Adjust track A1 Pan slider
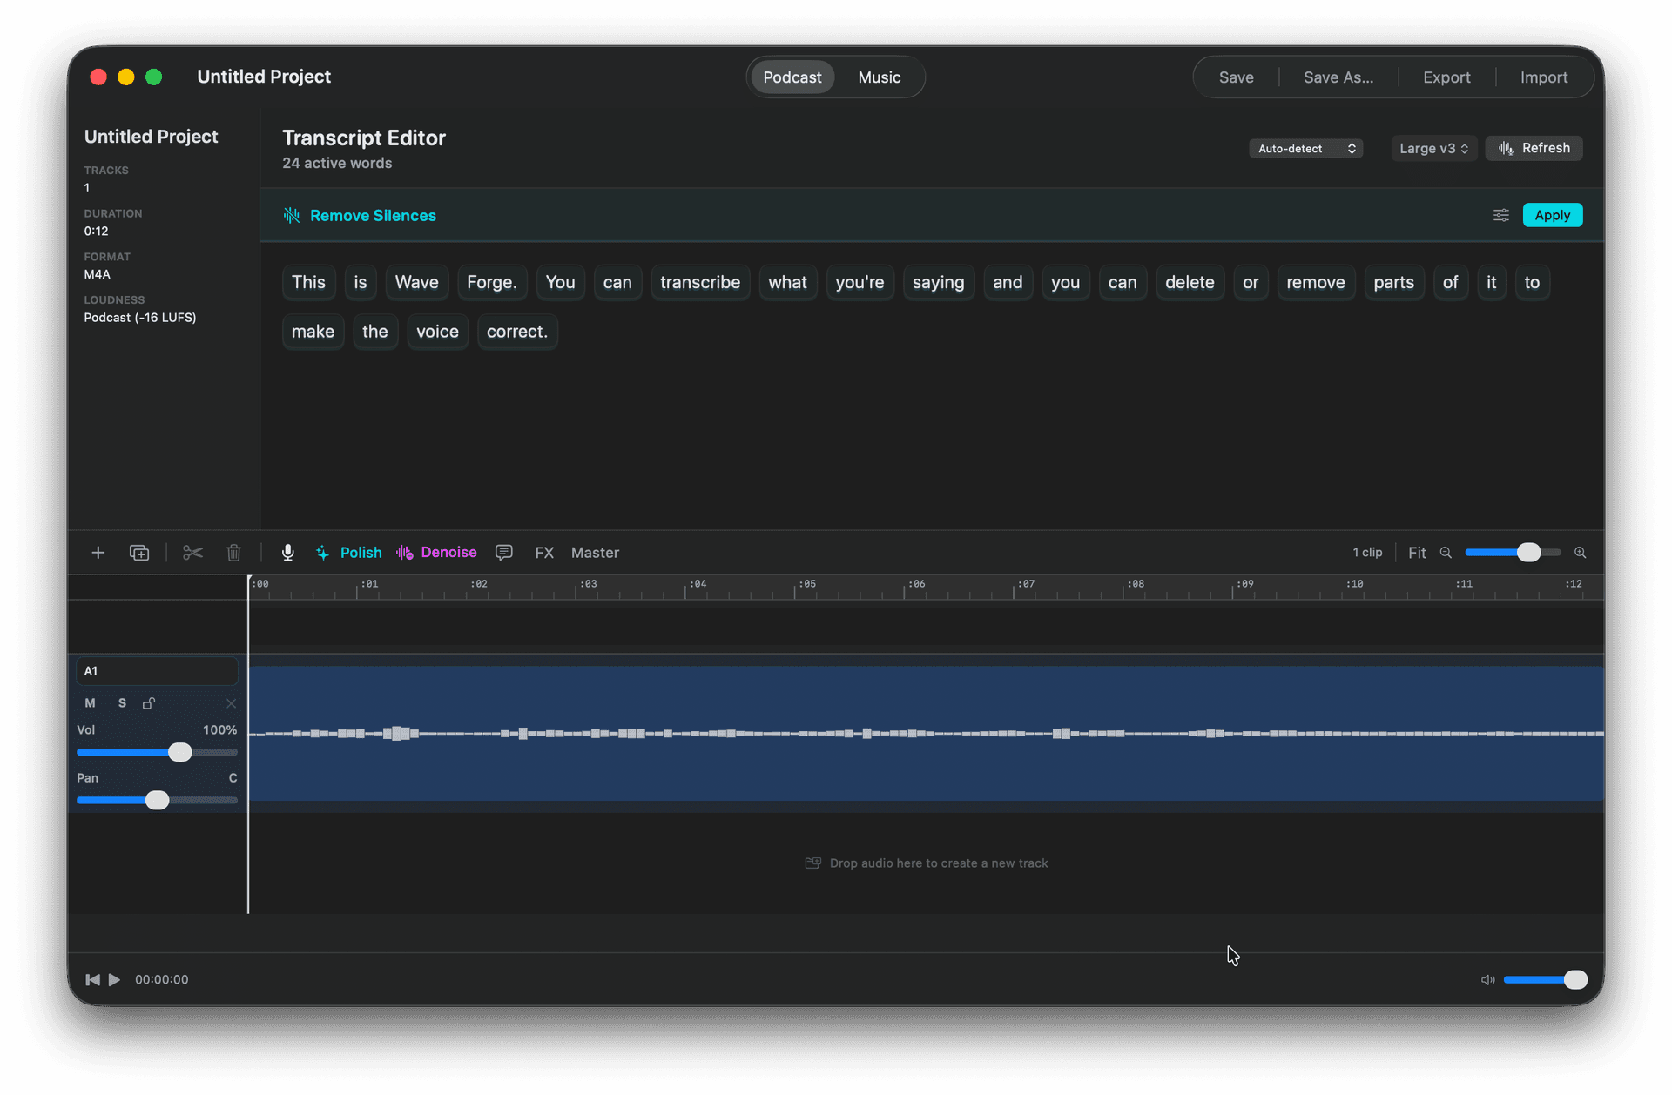Image resolution: width=1672 pixels, height=1095 pixels. click(157, 800)
